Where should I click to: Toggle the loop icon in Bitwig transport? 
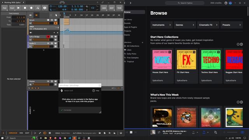coord(93,8)
